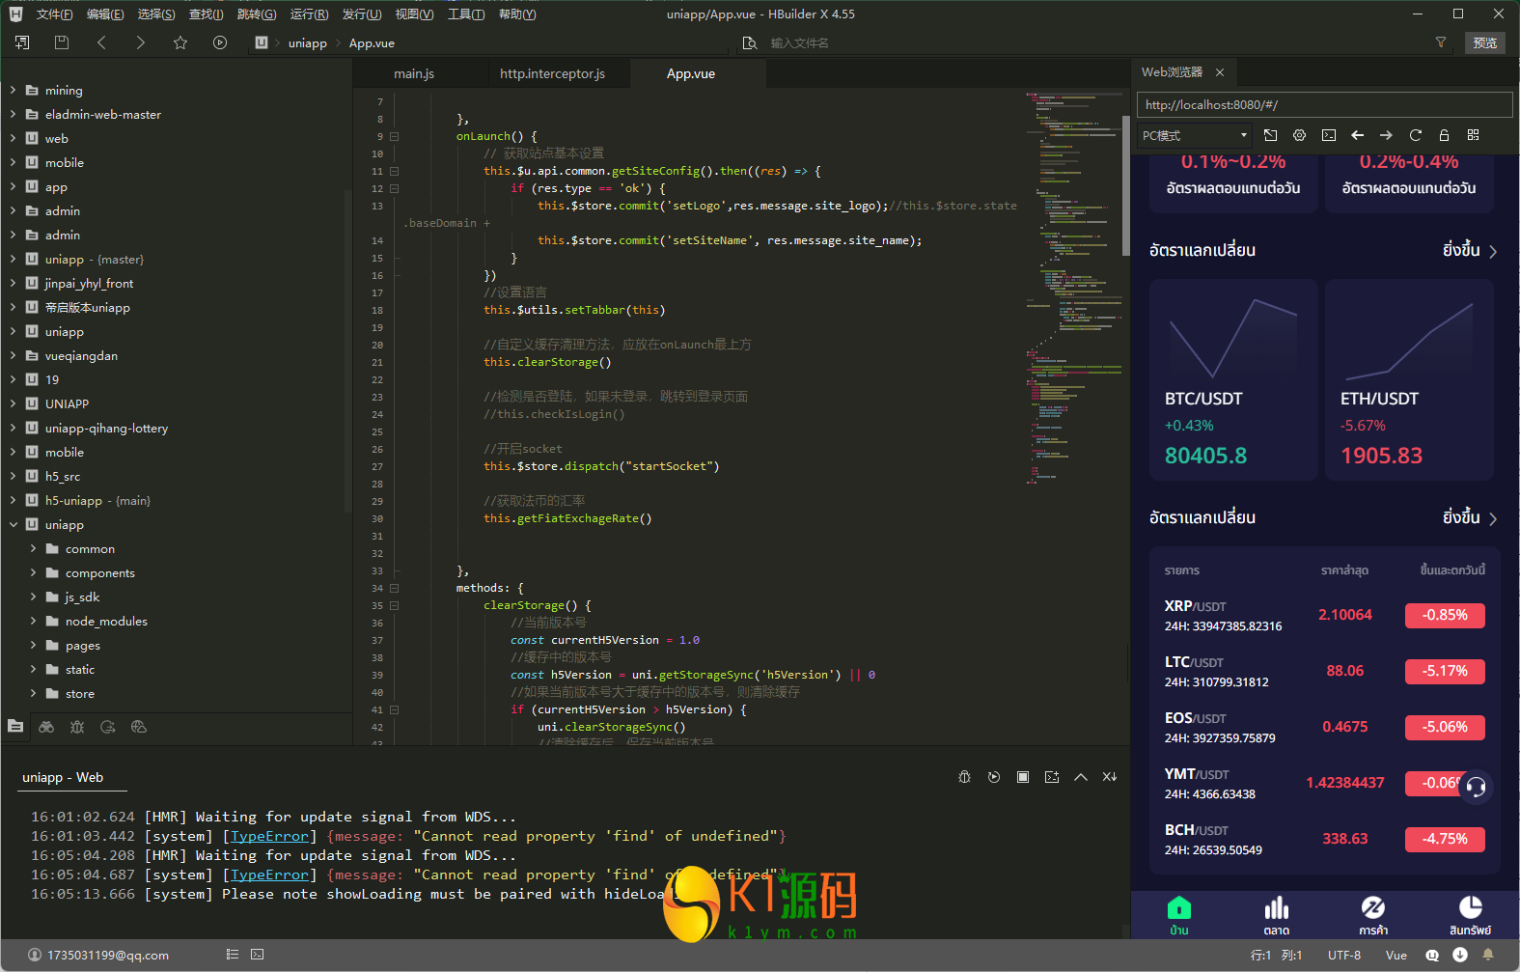
Task: Open the 运行(R) menu
Action: pos(309,14)
